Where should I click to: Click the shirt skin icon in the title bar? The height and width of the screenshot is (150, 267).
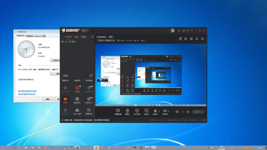point(188,31)
